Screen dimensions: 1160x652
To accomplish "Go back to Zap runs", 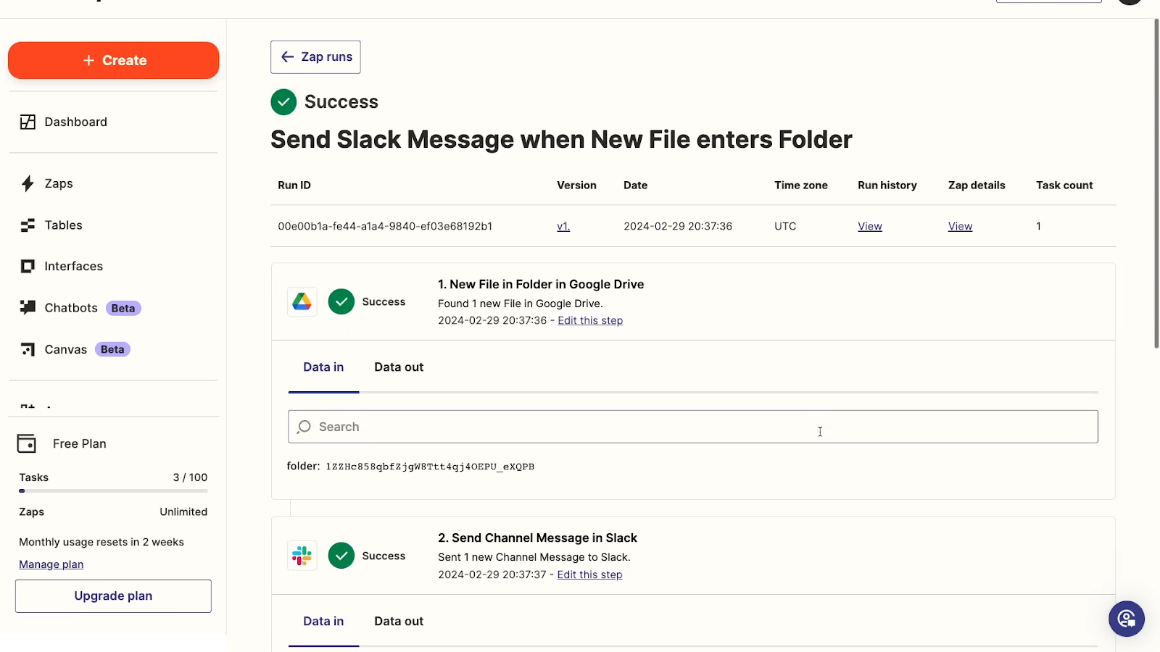I will pyautogui.click(x=315, y=57).
